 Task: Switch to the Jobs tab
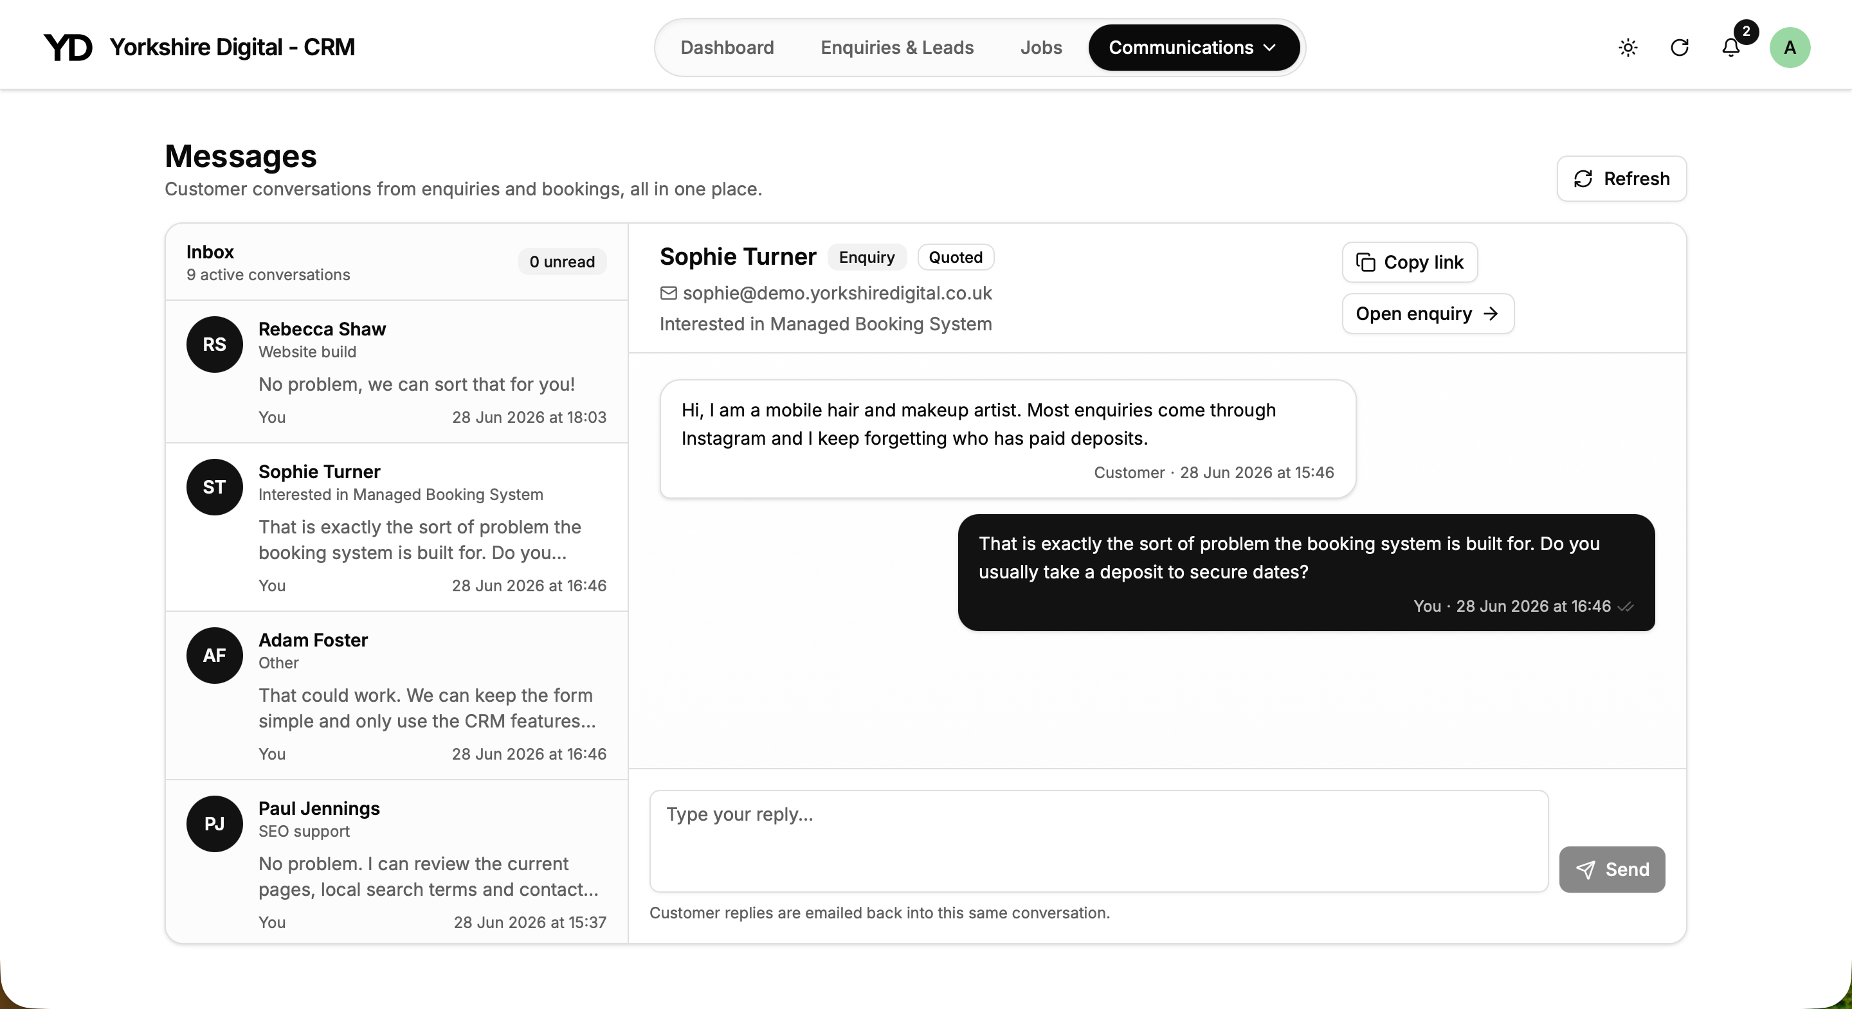[x=1040, y=48]
